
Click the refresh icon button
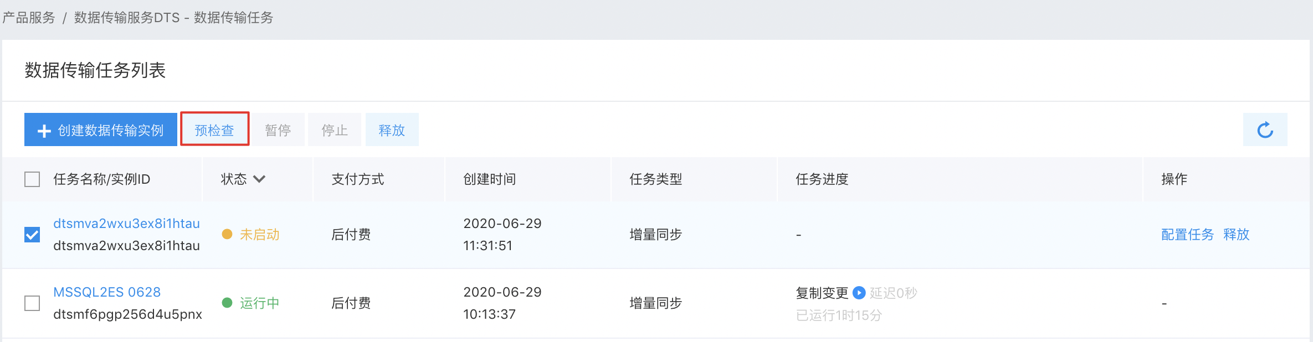1265,130
